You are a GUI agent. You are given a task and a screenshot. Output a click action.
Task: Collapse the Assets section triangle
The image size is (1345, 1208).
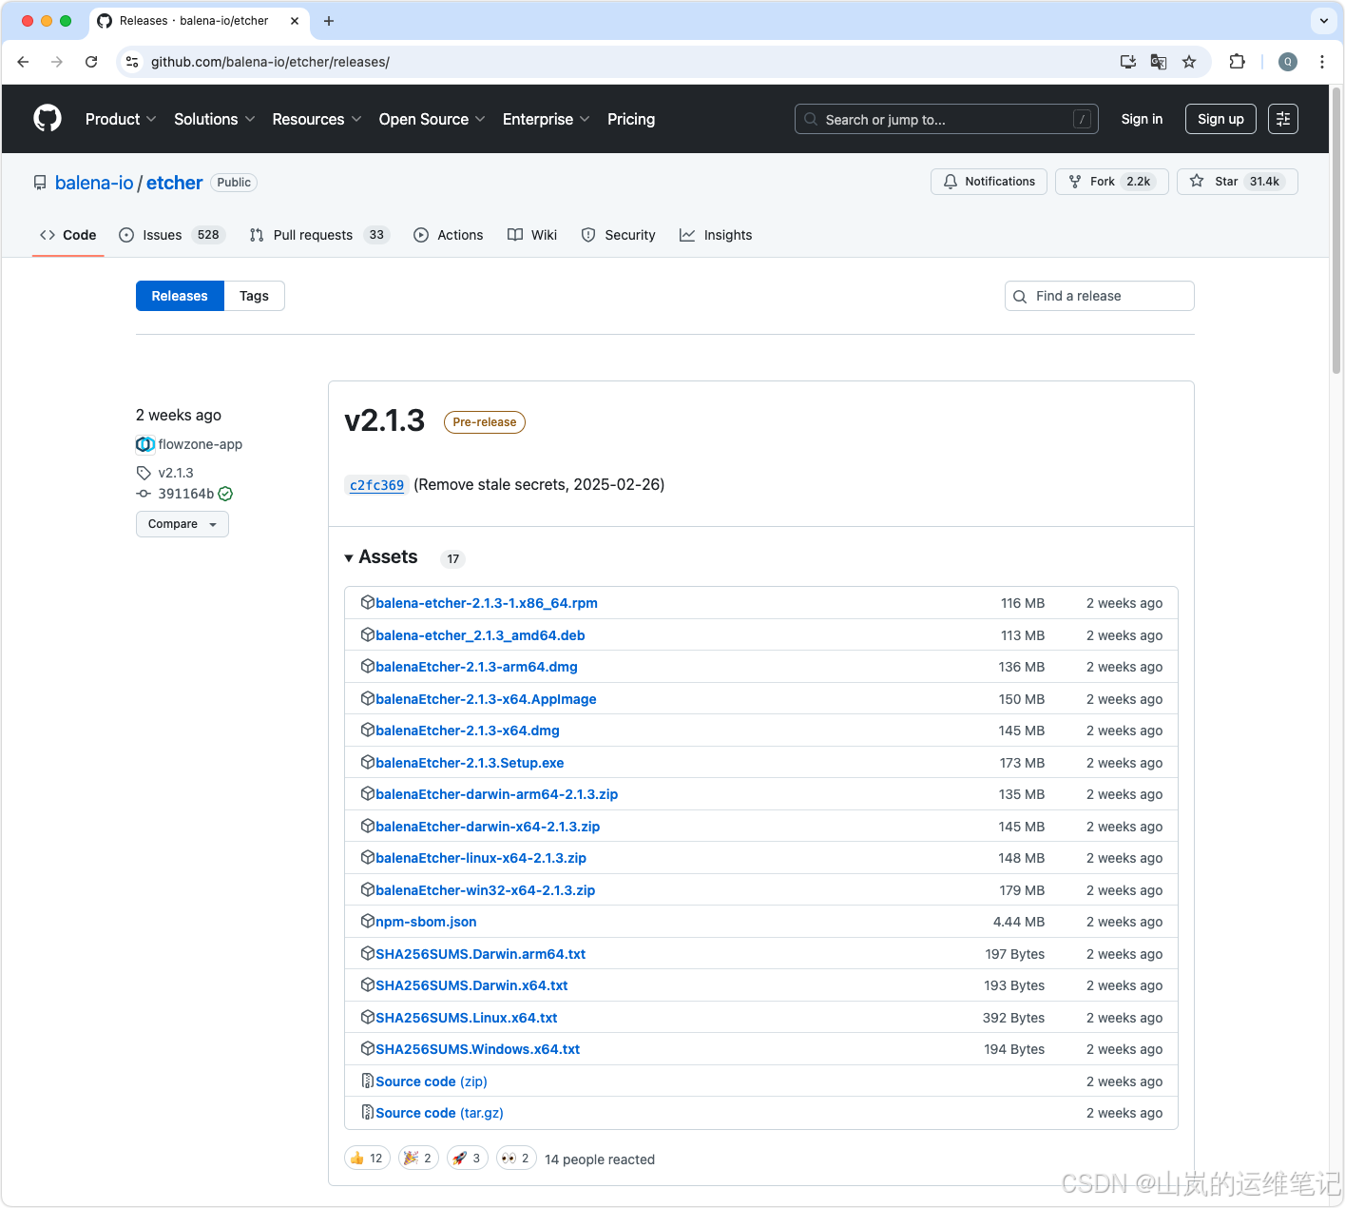pos(349,557)
